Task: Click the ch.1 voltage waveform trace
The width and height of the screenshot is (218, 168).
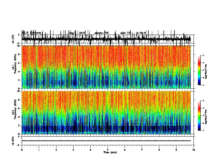Action: point(106,39)
